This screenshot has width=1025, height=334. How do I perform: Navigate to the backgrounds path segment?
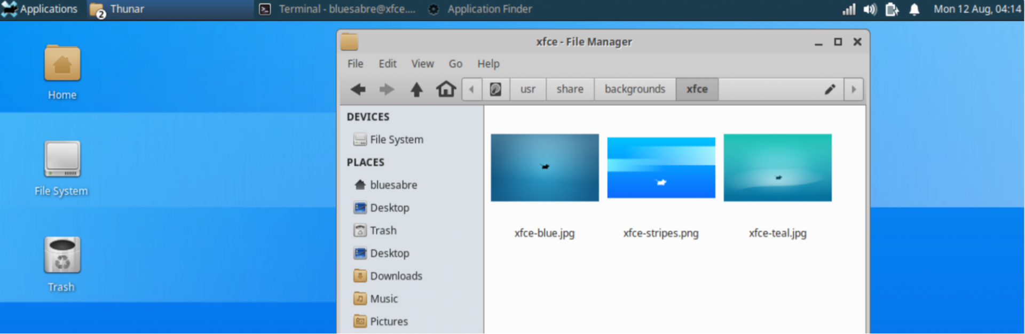[634, 89]
